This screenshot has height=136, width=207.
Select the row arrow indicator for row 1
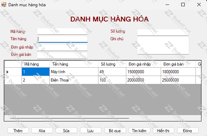[x=8, y=72]
